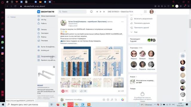Open the last small thumbnail with overlay count
Viewport: 191px width, 107px height.
(x=118, y=83)
